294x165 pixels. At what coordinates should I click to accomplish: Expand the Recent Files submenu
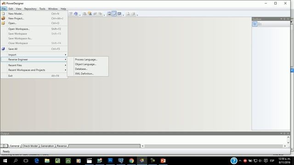point(34,65)
